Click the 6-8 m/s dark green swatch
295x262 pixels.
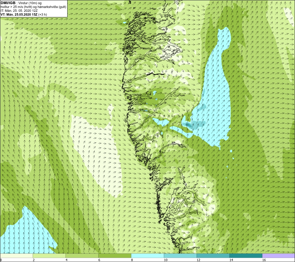(114, 256)
